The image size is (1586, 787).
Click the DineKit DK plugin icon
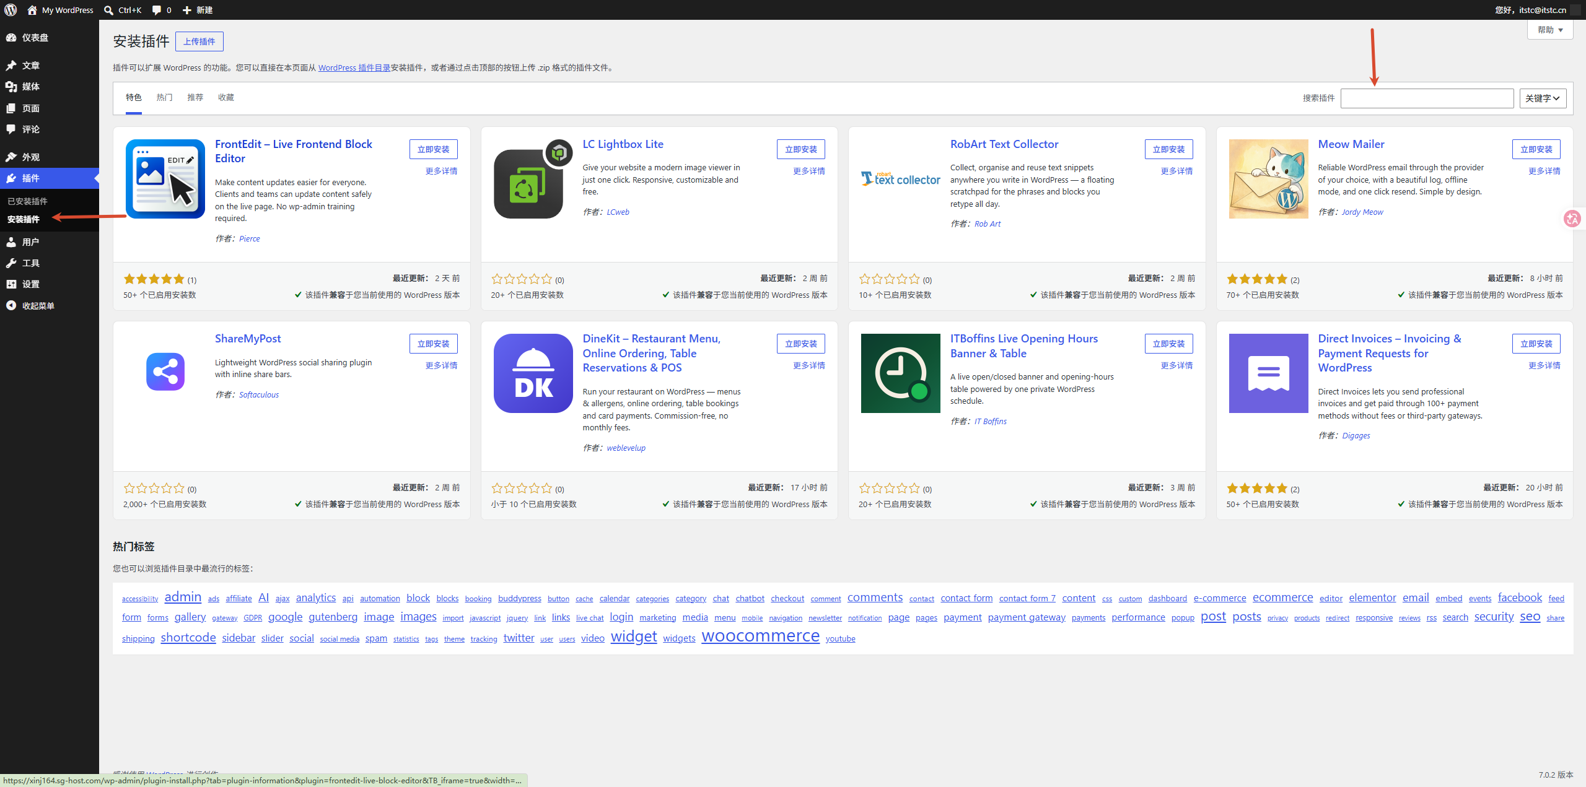533,373
